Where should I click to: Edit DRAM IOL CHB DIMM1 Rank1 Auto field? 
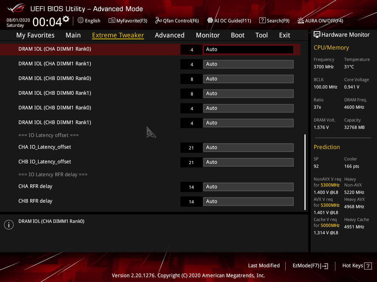(249, 123)
